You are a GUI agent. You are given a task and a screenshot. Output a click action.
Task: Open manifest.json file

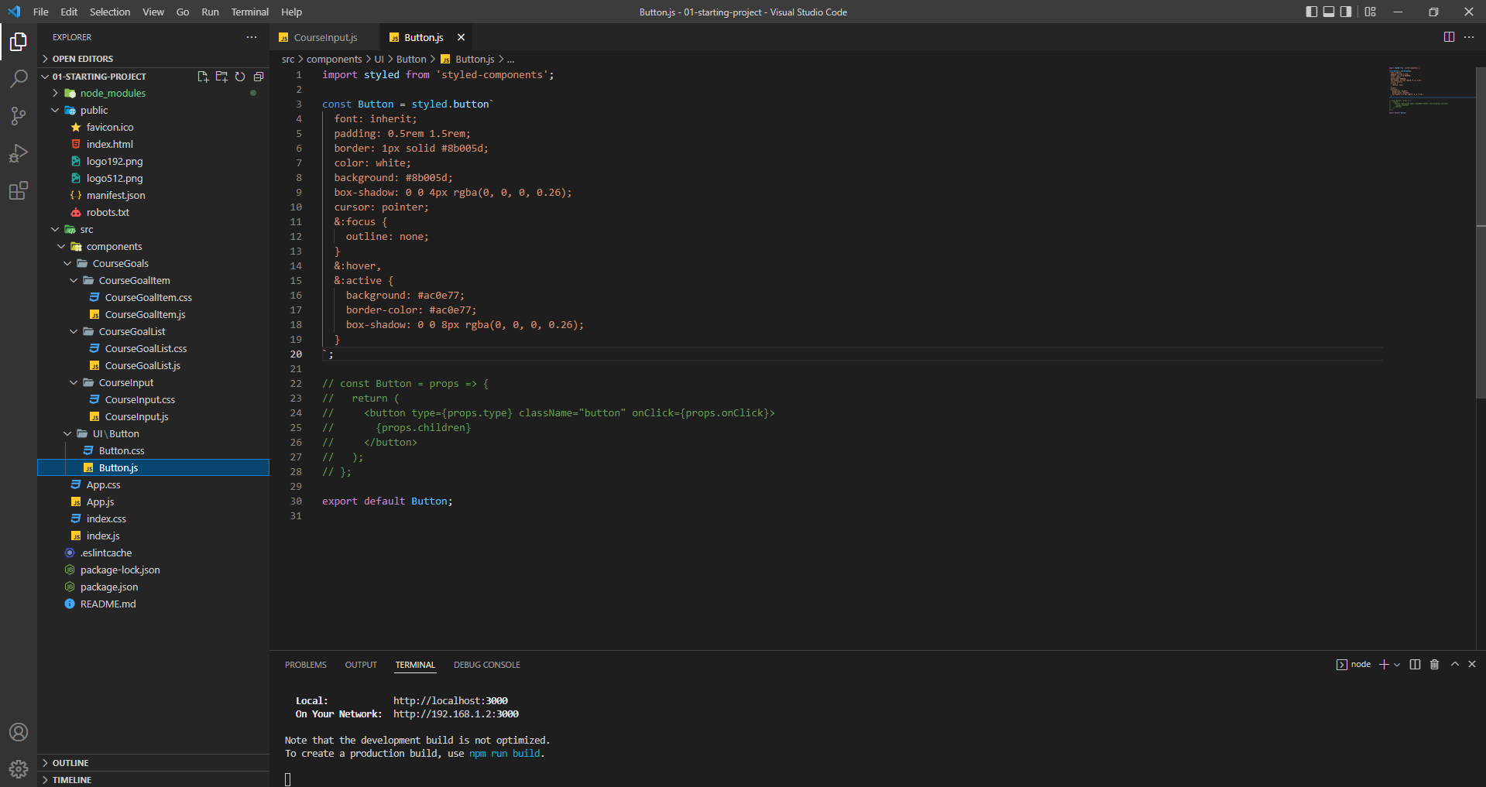click(153, 195)
